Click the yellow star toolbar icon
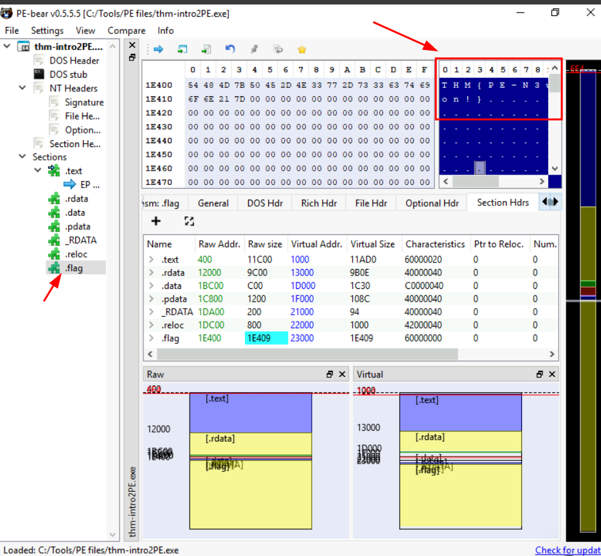The width and height of the screenshot is (601, 556). click(301, 49)
